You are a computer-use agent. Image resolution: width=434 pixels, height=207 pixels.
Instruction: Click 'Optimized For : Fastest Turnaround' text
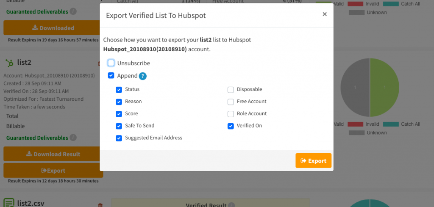(x=44, y=99)
